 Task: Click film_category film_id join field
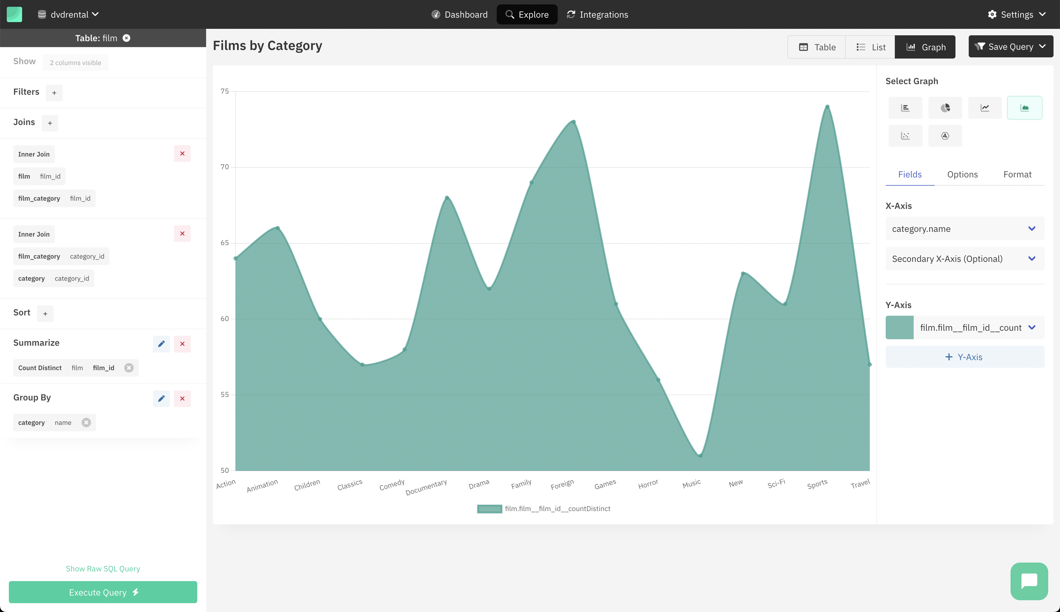54,198
